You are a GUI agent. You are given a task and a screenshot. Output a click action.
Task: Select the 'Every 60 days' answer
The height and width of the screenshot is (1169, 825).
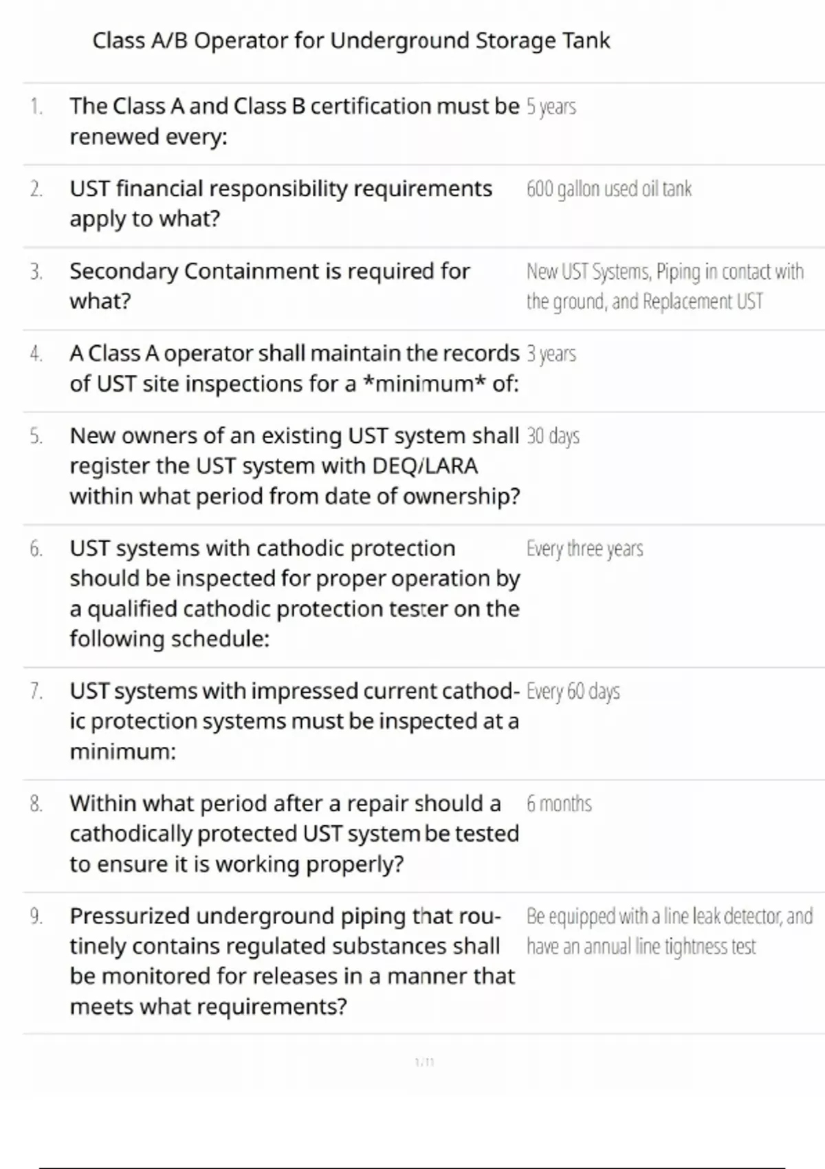pyautogui.click(x=573, y=692)
